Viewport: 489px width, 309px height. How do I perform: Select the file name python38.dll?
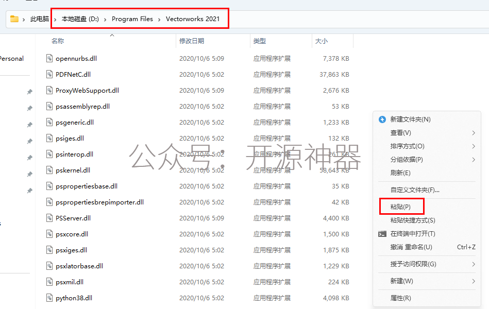tap(74, 298)
